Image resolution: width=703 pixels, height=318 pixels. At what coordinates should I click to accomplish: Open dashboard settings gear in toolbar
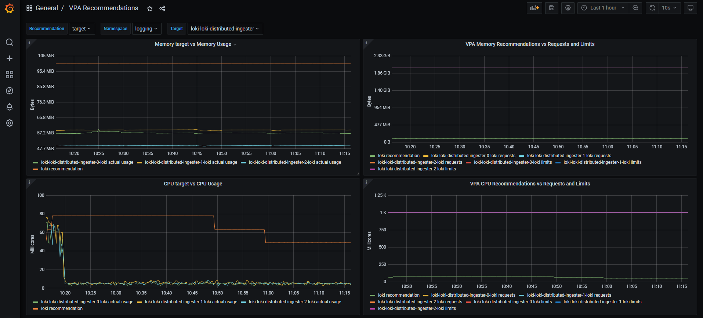(568, 8)
